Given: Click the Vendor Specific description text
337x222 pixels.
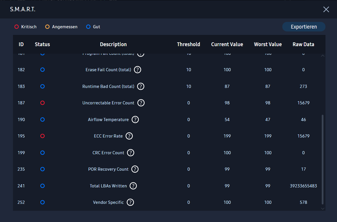Looking at the screenshot, I should coord(108,202).
